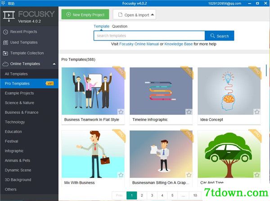
Task: Open Others category
Action: pyautogui.click(x=29, y=189)
